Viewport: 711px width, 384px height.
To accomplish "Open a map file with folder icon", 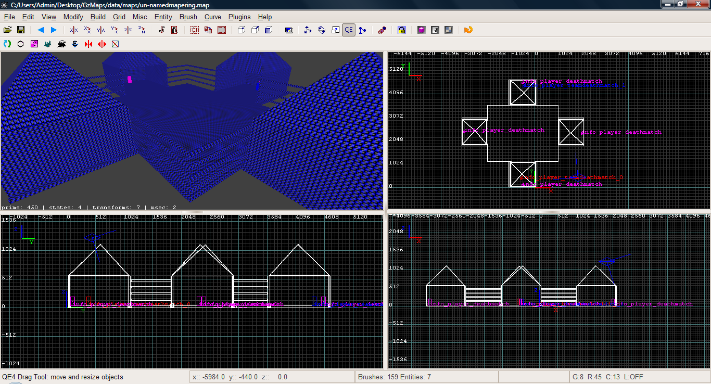I will tap(7, 30).
